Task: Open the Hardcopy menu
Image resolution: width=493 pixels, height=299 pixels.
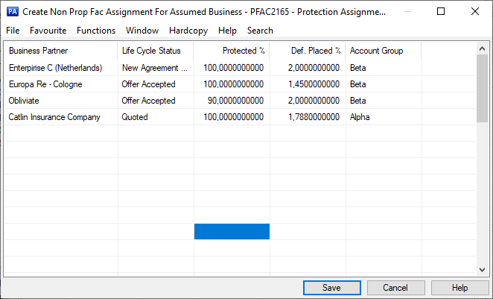Action: point(188,31)
